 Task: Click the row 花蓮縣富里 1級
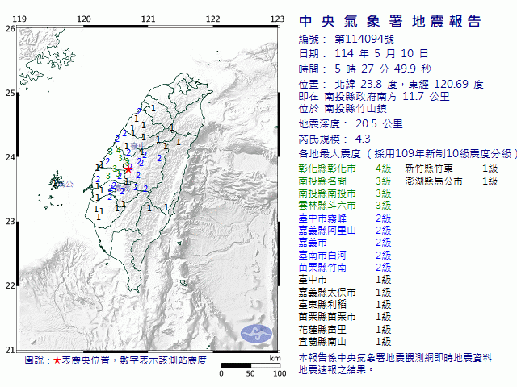[x=345, y=330]
